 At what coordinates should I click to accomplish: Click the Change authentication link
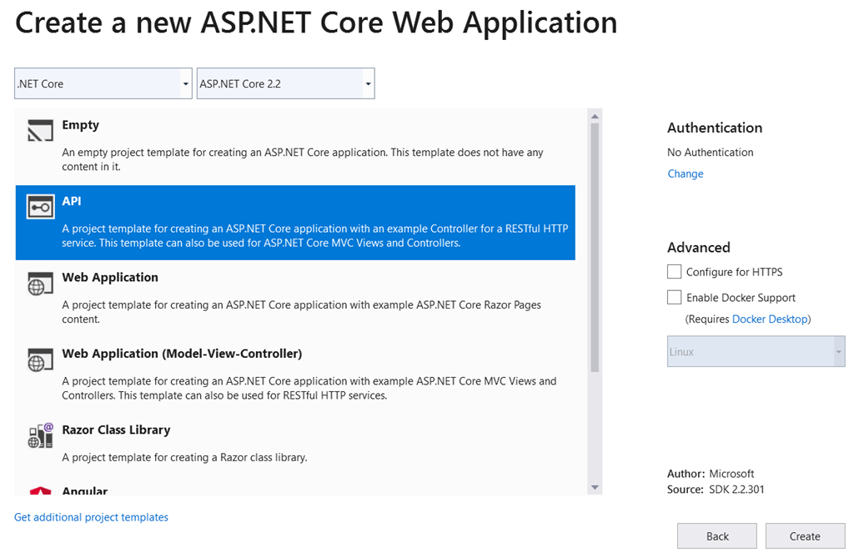click(685, 173)
